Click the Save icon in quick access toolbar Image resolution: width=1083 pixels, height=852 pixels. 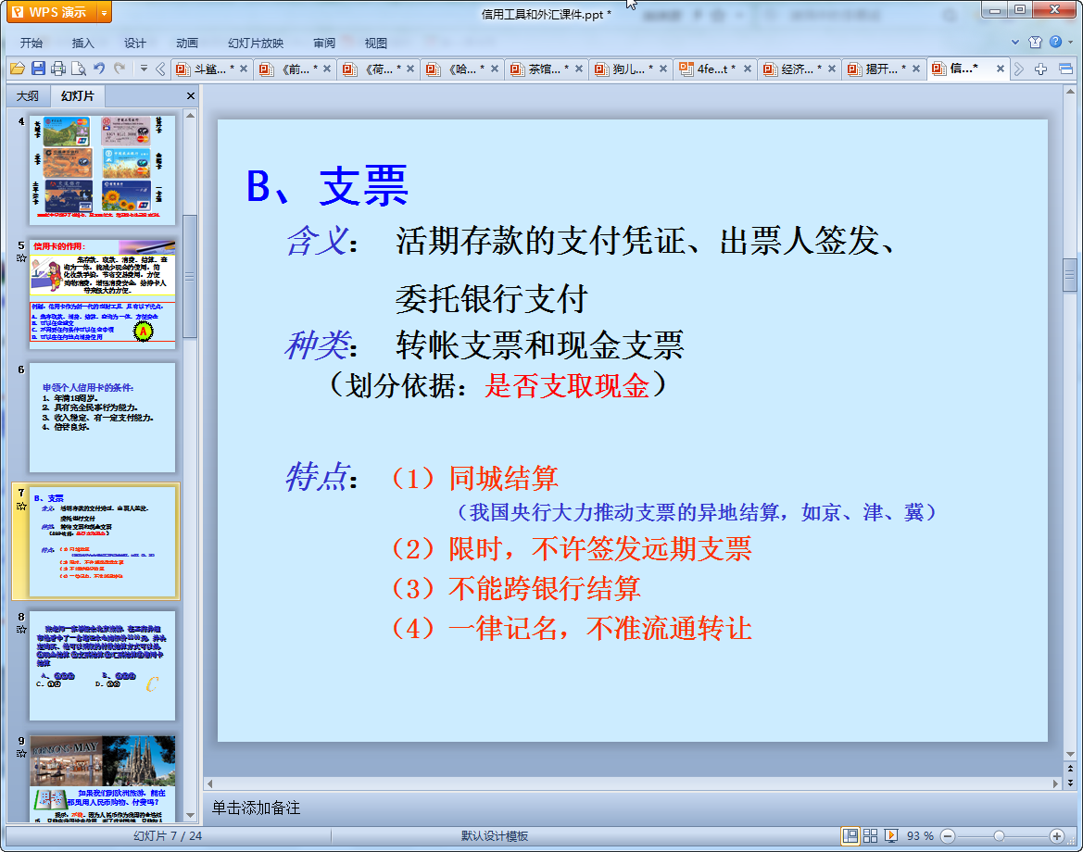pyautogui.click(x=36, y=69)
